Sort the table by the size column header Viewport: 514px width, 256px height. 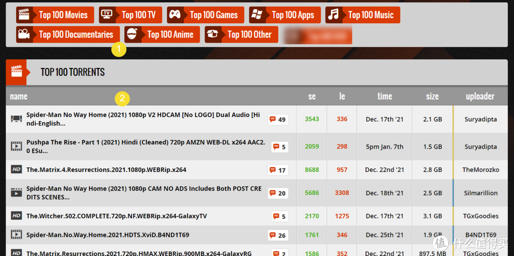432,96
